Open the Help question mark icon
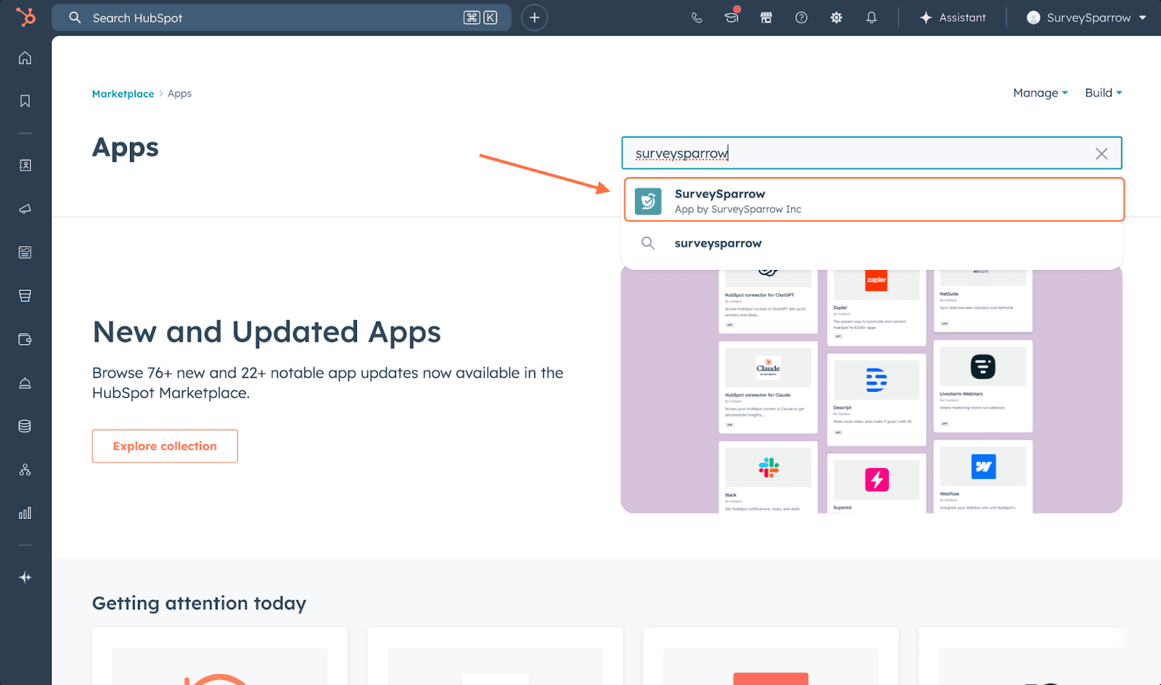1161x685 pixels. pos(801,18)
